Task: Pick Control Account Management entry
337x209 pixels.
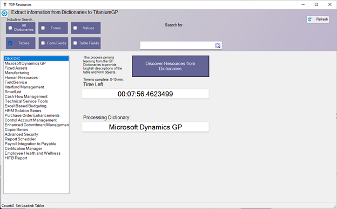Action: tap(36, 120)
